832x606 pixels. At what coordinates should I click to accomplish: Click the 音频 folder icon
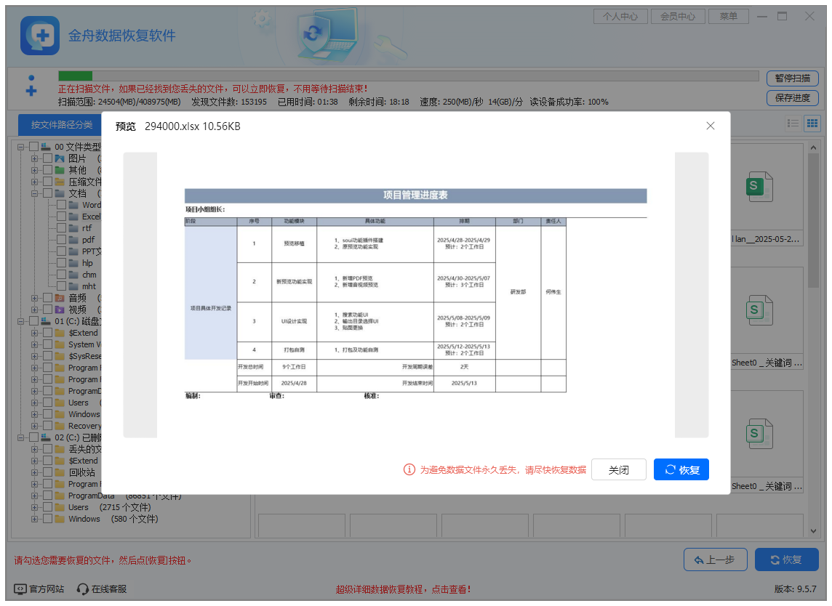click(x=60, y=298)
